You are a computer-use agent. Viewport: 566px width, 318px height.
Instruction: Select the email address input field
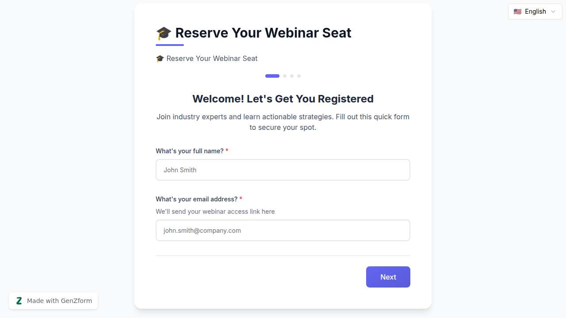click(283, 230)
